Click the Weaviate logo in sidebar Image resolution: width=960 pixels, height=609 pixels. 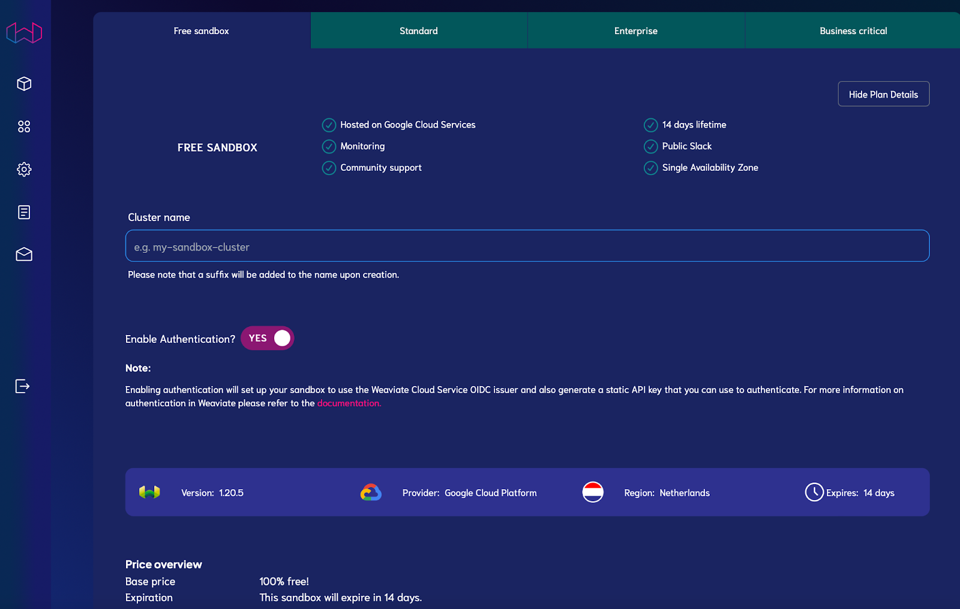click(x=24, y=32)
